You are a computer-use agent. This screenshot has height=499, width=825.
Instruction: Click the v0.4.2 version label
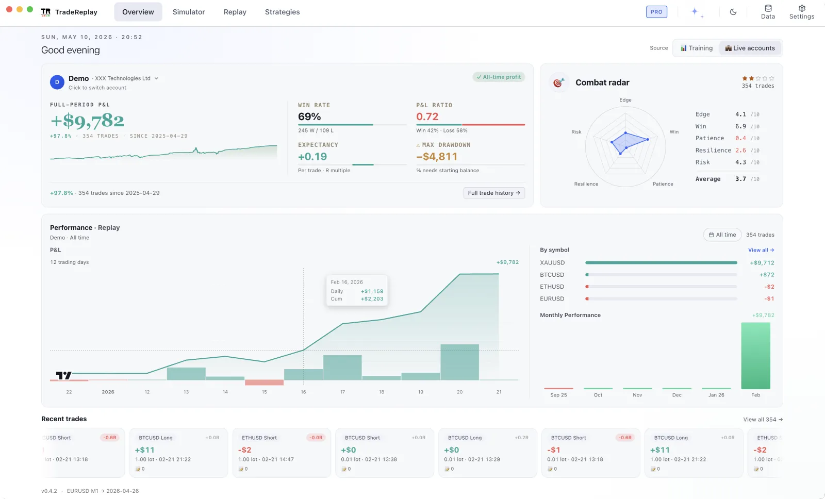coord(49,491)
